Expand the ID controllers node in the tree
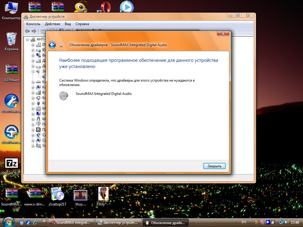Screen dimensions: 303x227 pyautogui.click(x=33, y=50)
